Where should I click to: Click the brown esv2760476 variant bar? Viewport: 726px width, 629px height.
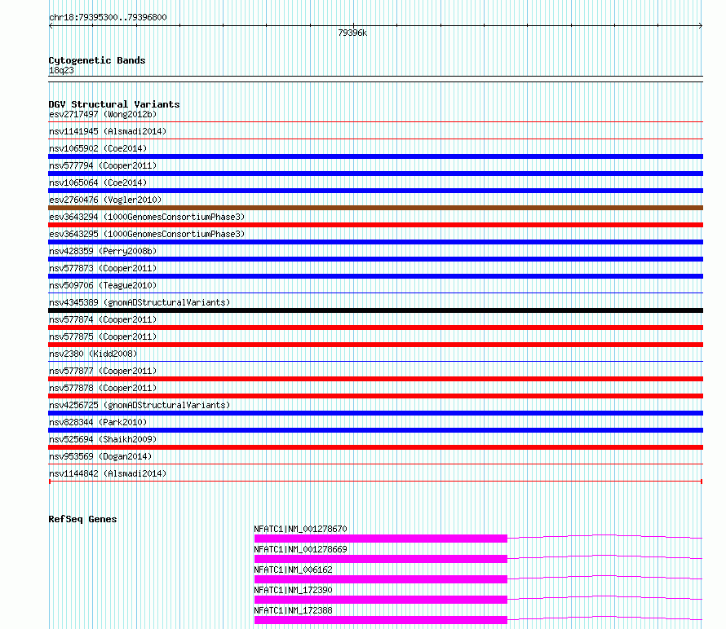tap(375, 208)
